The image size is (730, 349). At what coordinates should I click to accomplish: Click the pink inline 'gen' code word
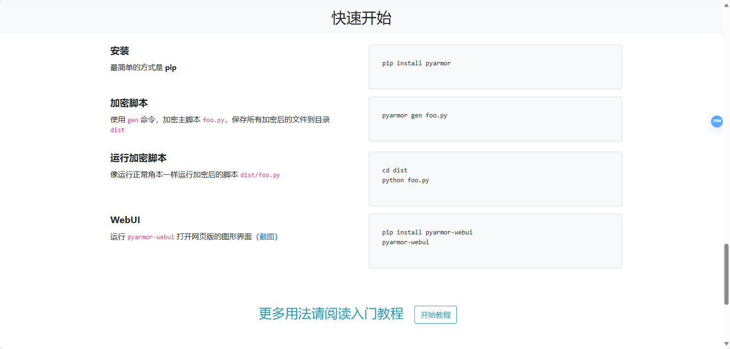pos(133,120)
